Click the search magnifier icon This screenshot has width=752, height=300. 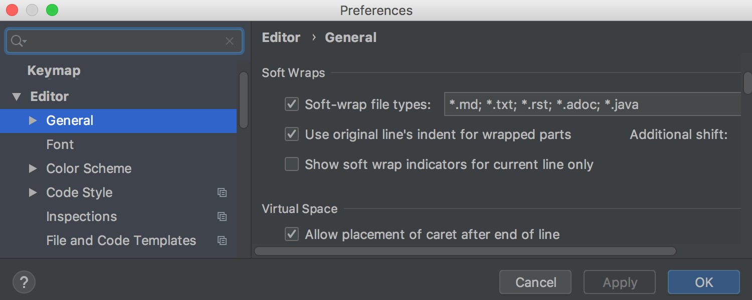(16, 41)
